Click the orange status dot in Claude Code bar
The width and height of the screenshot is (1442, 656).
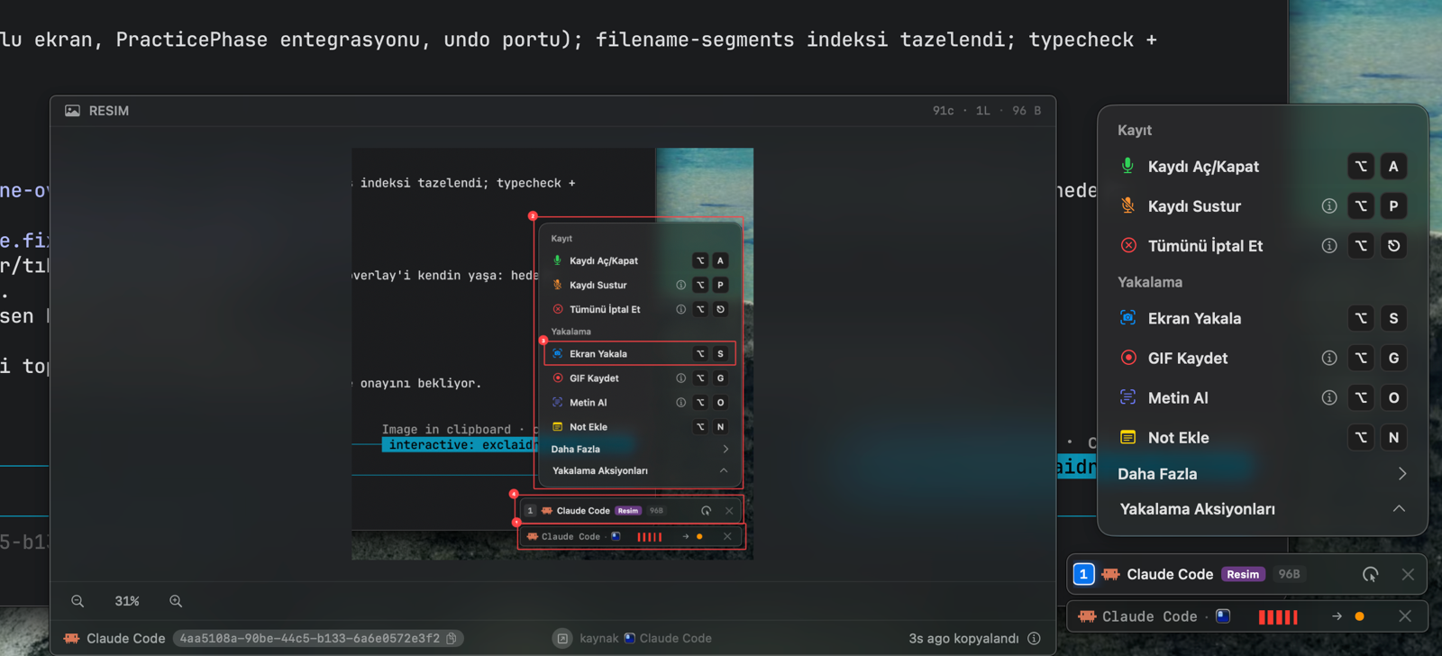point(1359,616)
